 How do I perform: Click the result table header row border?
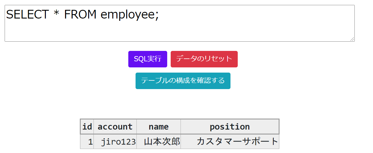[x=180, y=134]
